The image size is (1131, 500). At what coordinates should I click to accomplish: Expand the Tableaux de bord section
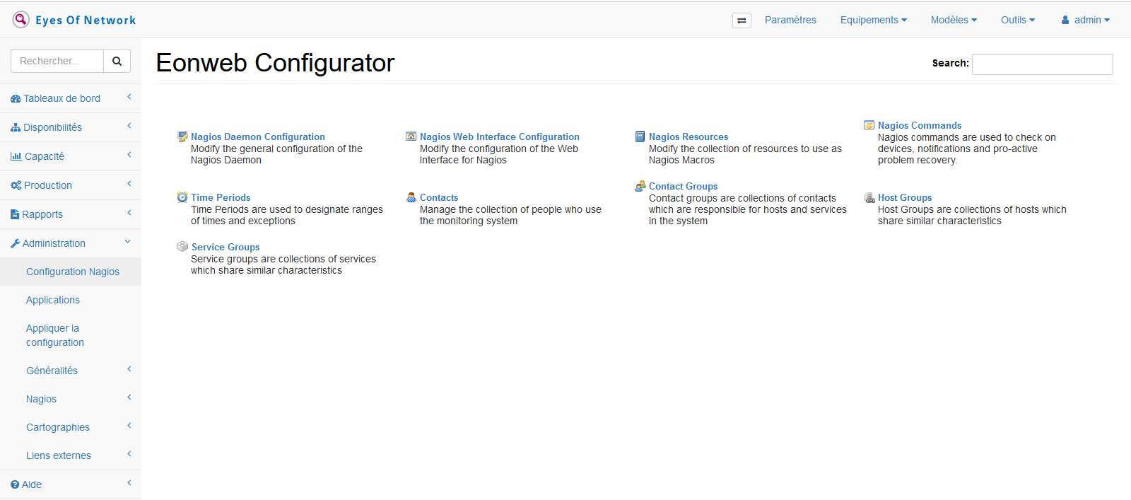click(x=62, y=98)
